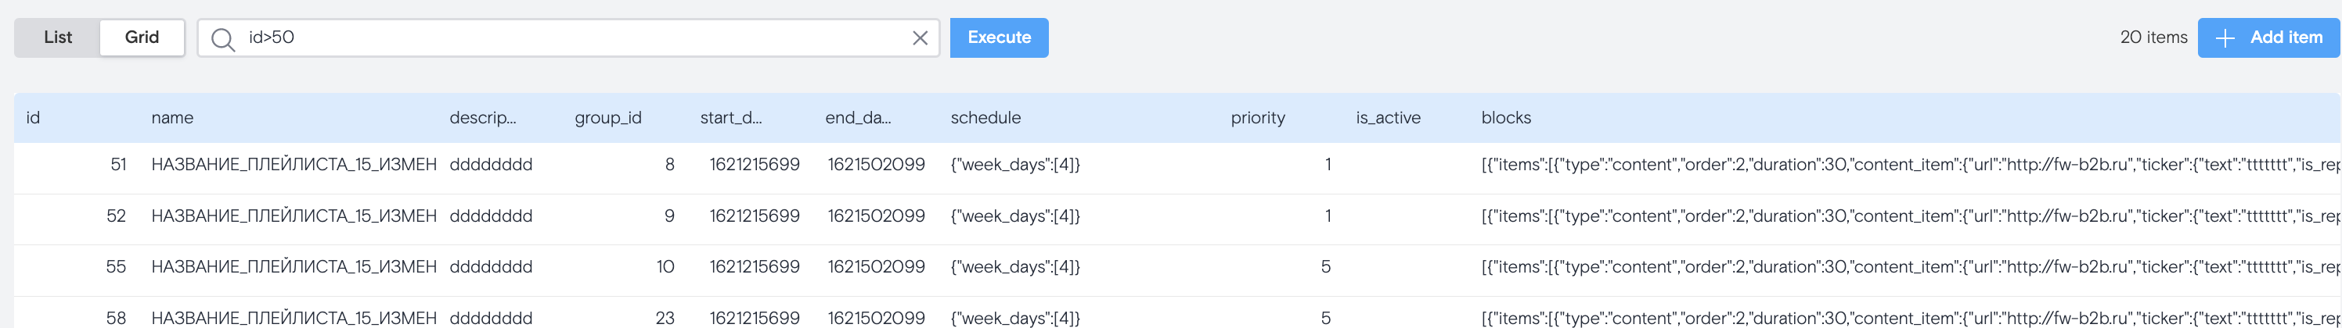The width and height of the screenshot is (2342, 328).
Task: Click the start_d... column header
Action: (731, 118)
